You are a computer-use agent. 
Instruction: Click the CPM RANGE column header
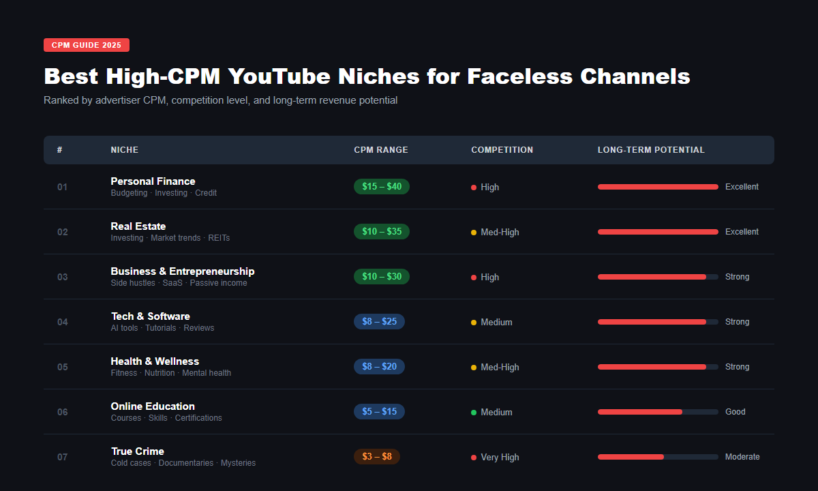(381, 150)
